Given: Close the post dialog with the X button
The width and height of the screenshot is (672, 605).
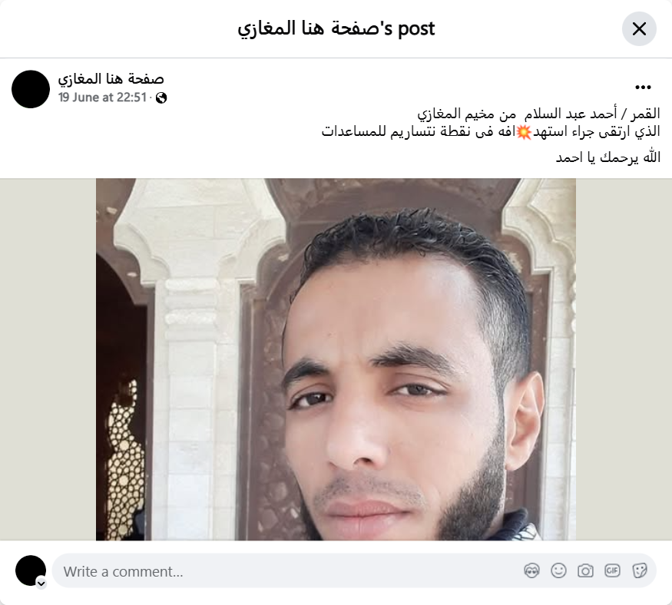Looking at the screenshot, I should [x=639, y=28].
